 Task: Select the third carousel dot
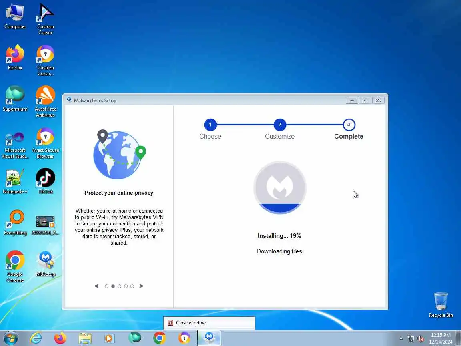click(x=119, y=286)
